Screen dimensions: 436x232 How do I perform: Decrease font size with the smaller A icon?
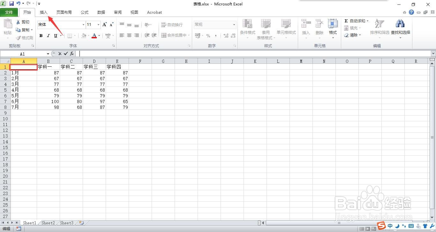111,25
